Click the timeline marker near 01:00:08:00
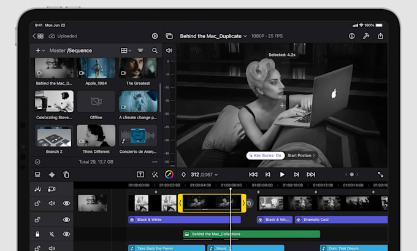Viewport: 417px width, 251px height. click(x=258, y=191)
